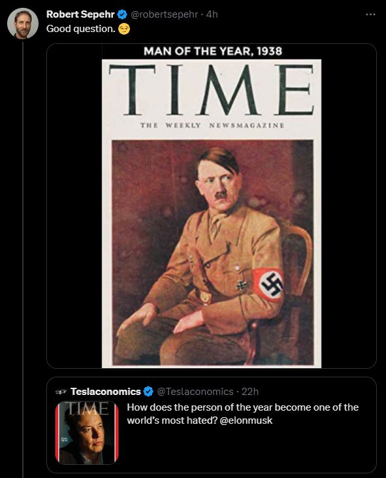Click the 'MAN OF THE YEAR, 1938' caption

pos(213,51)
